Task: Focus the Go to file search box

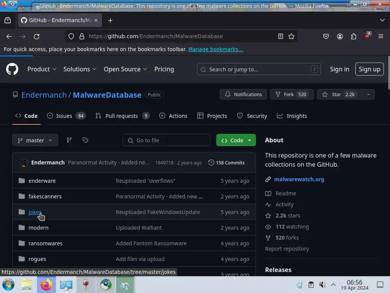Action: pyautogui.click(x=166, y=140)
